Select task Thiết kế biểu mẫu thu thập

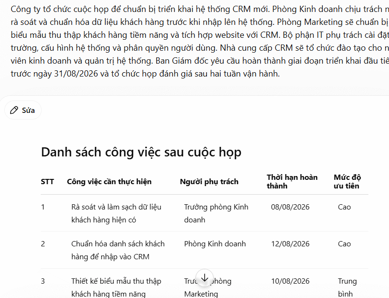[116, 287]
